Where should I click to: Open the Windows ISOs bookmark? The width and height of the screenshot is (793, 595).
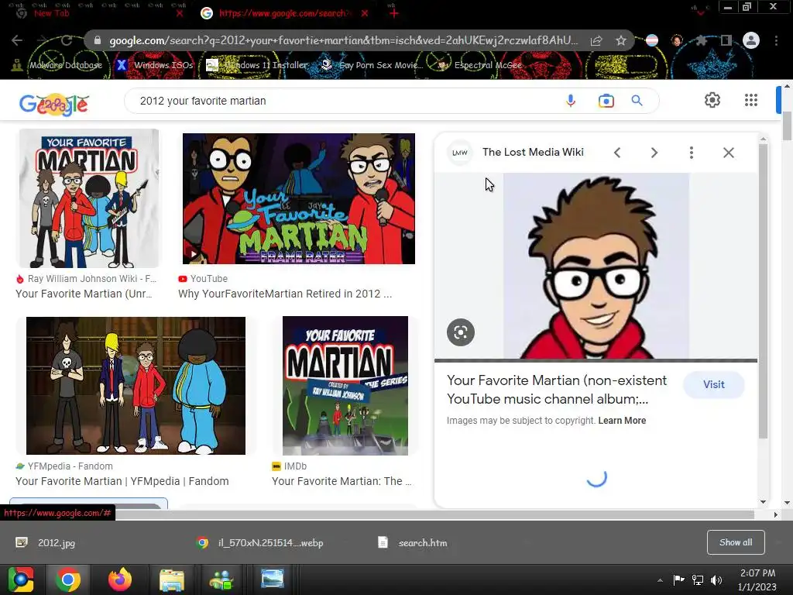tap(155, 65)
